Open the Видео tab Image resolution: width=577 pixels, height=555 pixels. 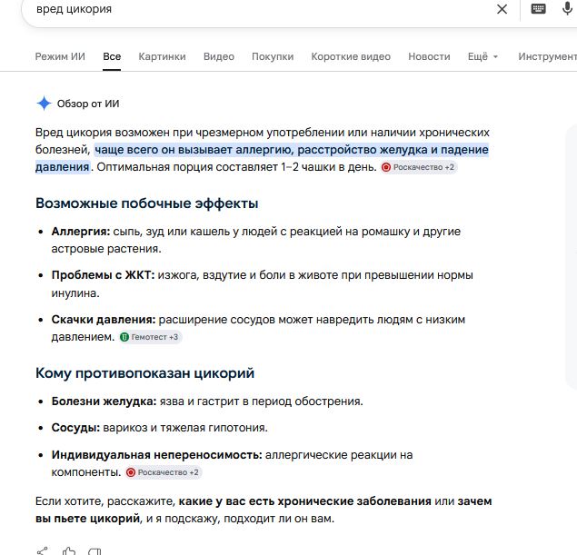click(219, 56)
